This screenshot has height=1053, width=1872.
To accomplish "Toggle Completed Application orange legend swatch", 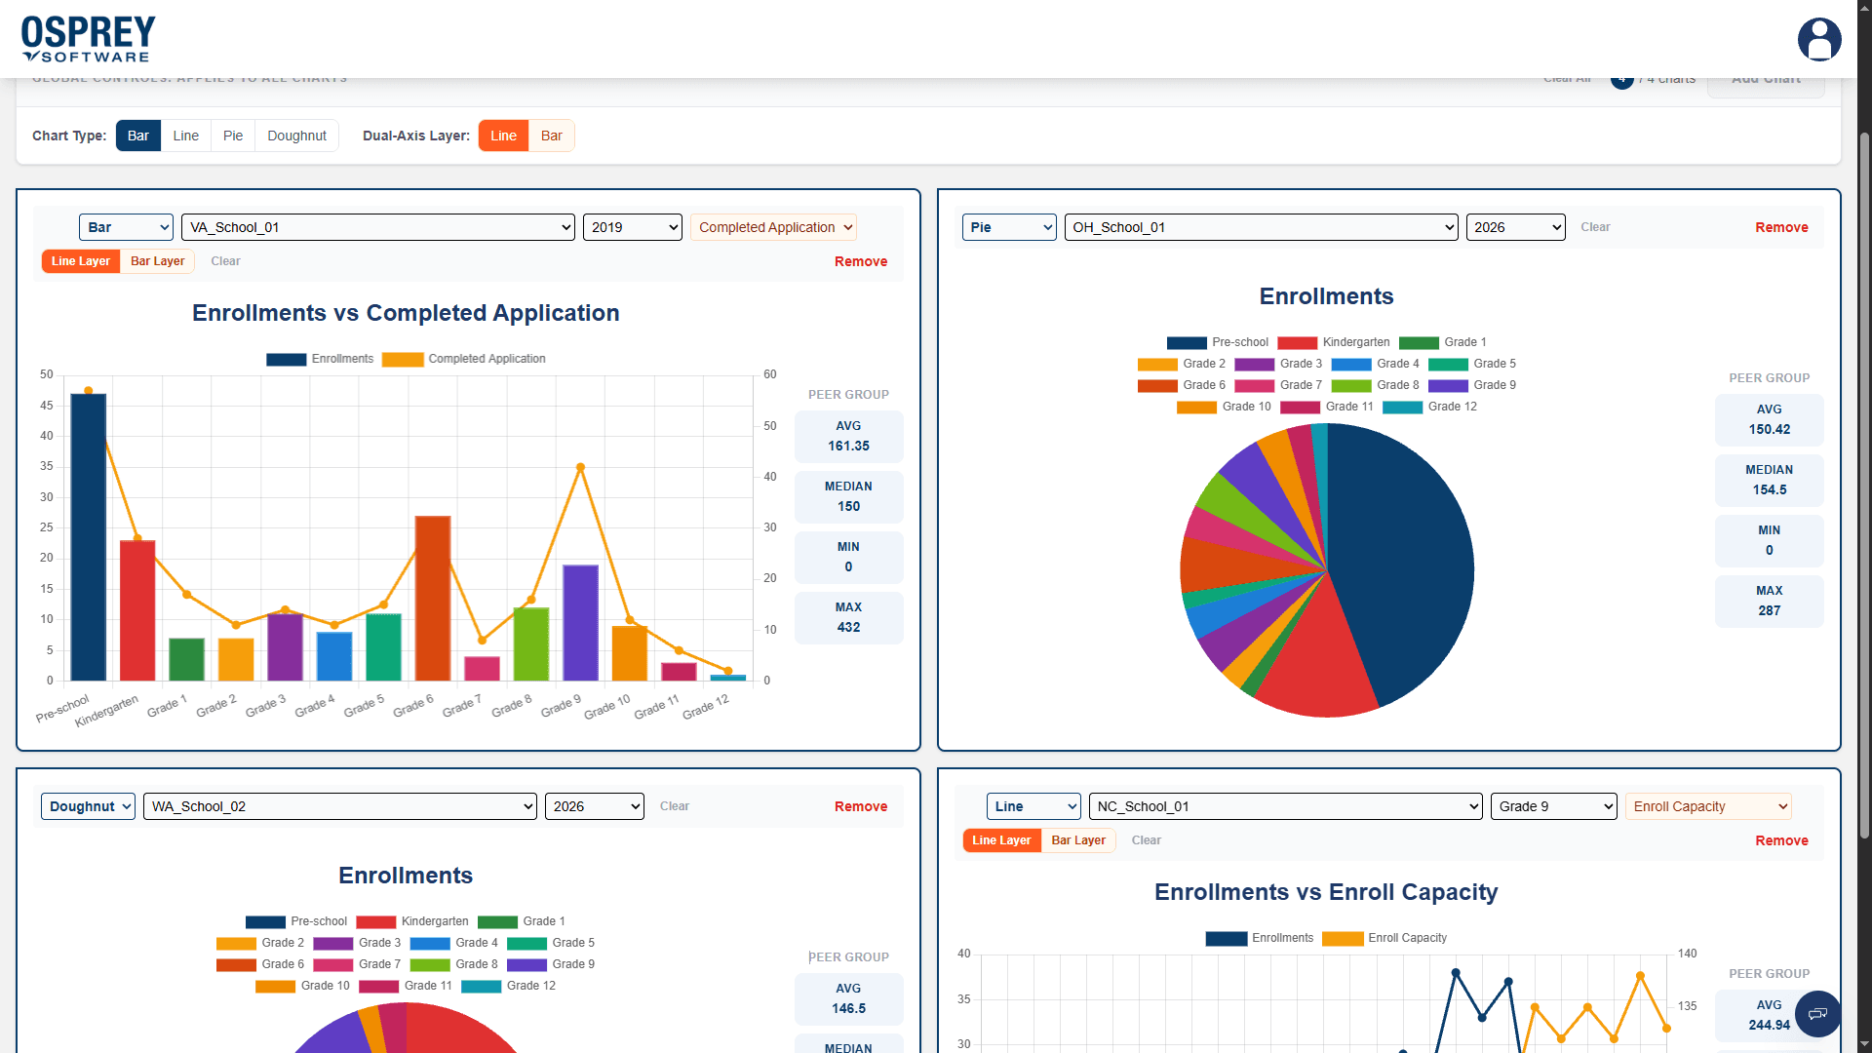I will coord(403,360).
